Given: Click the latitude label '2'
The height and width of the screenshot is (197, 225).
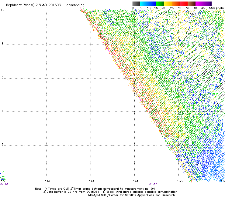Looking at the screenshot, I should pyautogui.click(x=2, y=145).
